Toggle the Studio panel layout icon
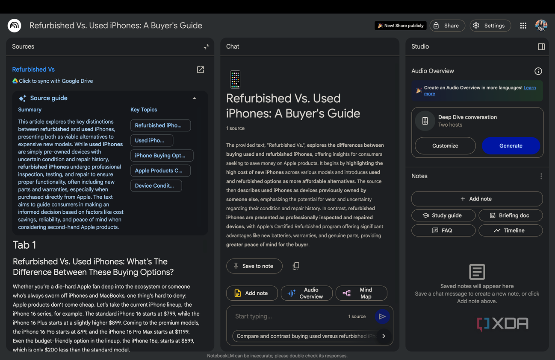This screenshot has width=555, height=360. point(541,46)
